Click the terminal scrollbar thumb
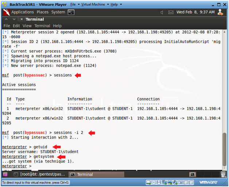 coord(224,149)
